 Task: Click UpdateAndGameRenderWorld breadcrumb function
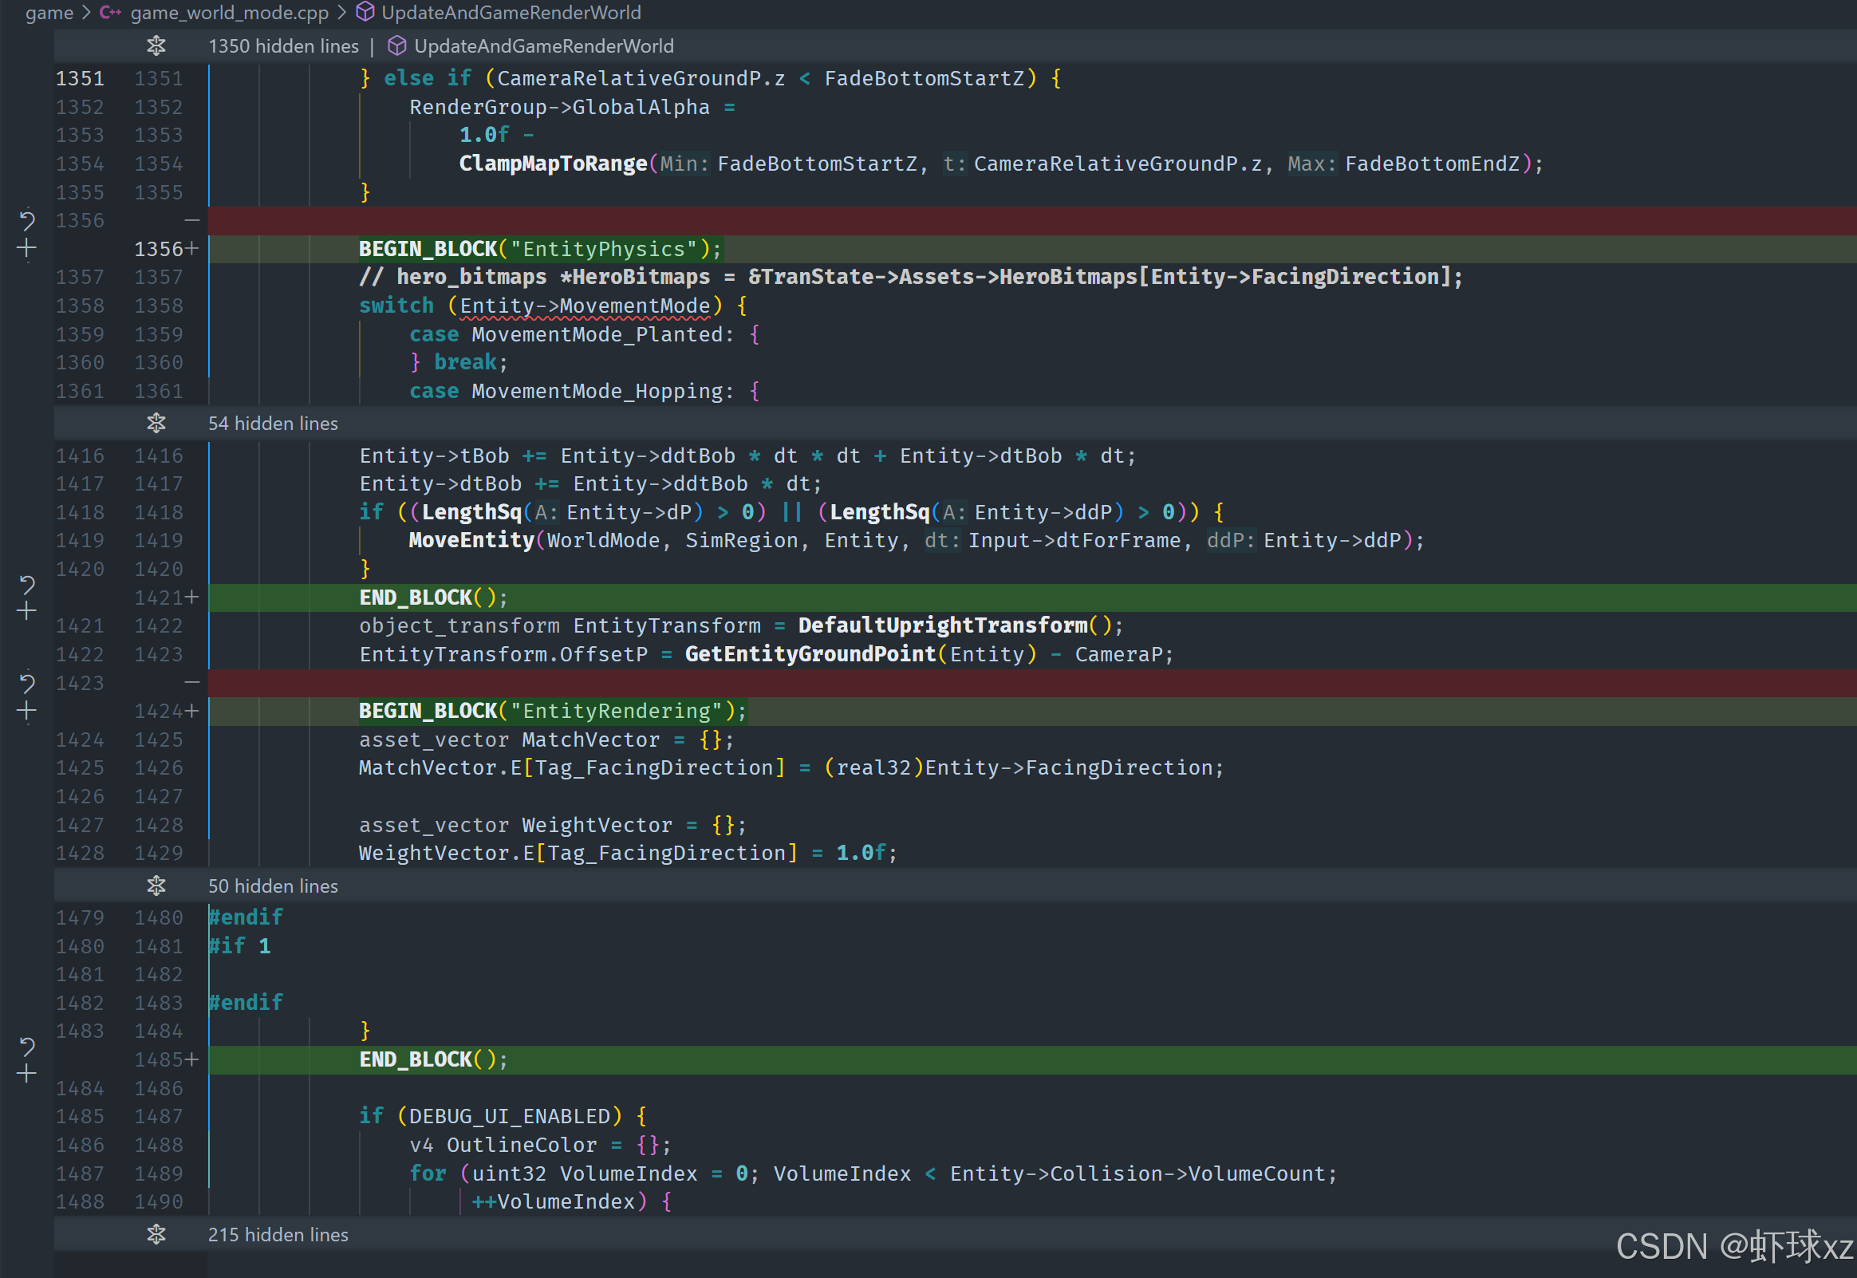511,13
